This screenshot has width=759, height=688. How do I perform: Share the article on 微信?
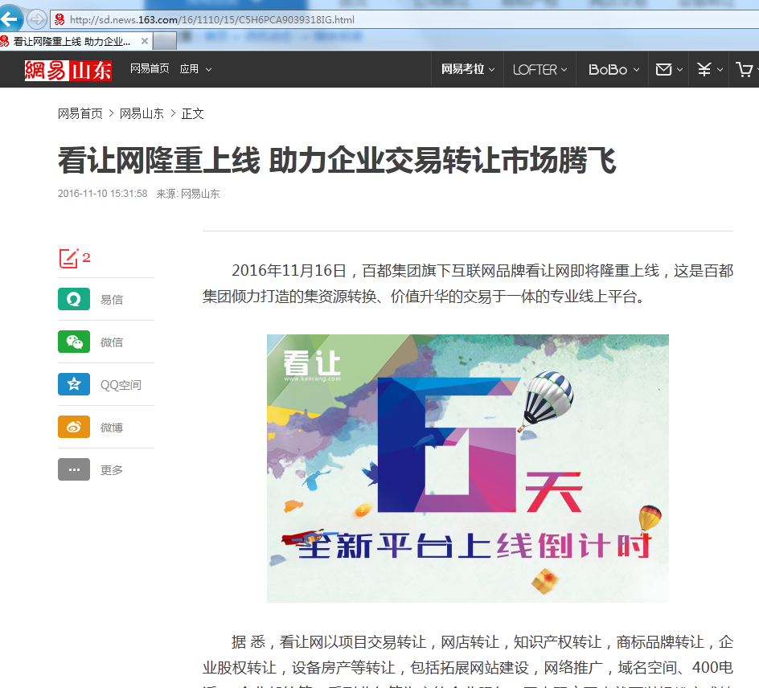[74, 342]
